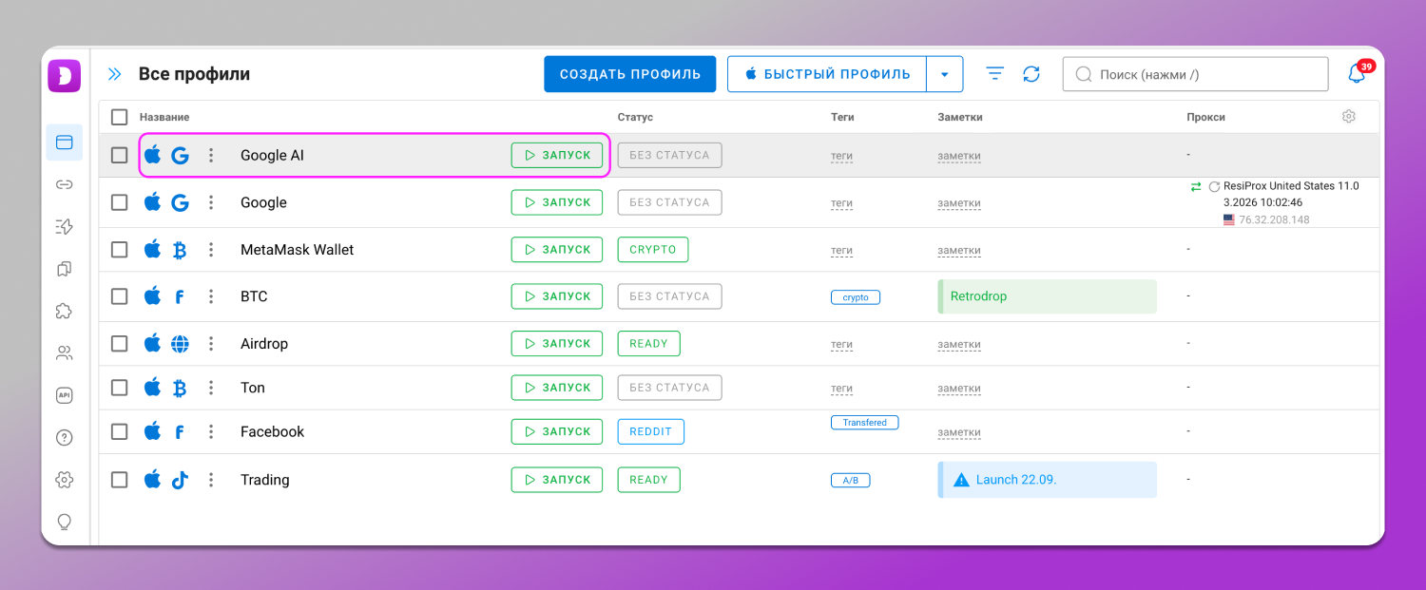1426x590 pixels.
Task: Toggle the select-all checkbox in header
Action: (119, 117)
